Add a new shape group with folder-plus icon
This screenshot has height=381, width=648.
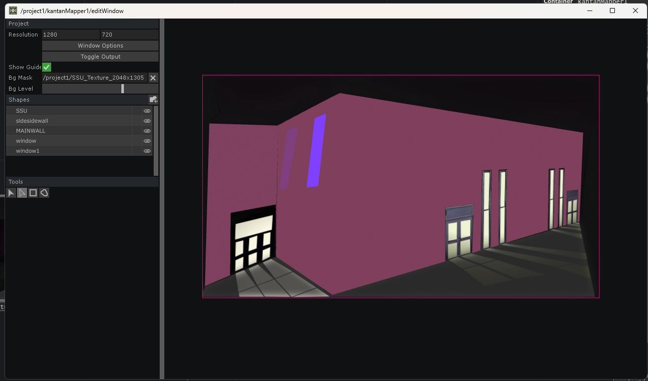coord(153,100)
